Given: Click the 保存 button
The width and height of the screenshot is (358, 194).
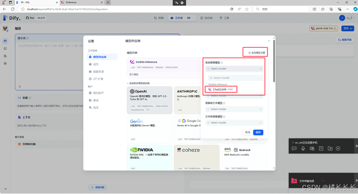Looking at the screenshot, I should [258, 132].
